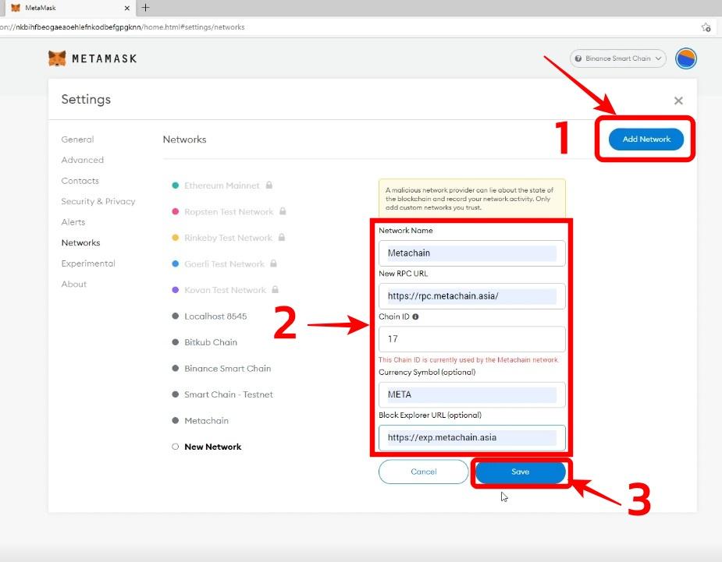Select Binance Smart Chain in the list
Screen dimensions: 722x562
[227, 369]
